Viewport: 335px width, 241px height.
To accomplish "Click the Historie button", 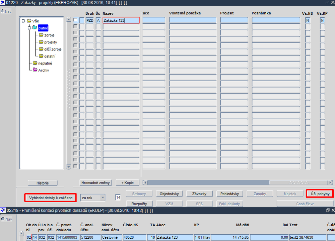I will (43, 183).
